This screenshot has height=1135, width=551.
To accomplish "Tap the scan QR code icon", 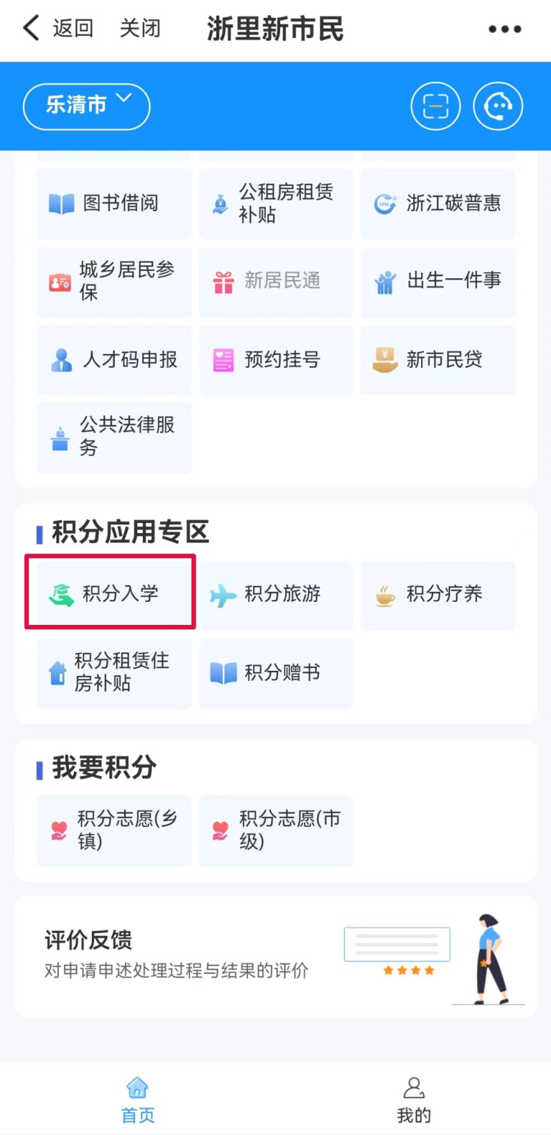I will [436, 106].
